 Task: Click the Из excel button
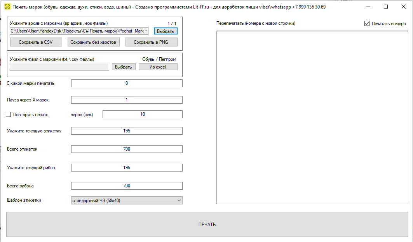click(x=158, y=67)
